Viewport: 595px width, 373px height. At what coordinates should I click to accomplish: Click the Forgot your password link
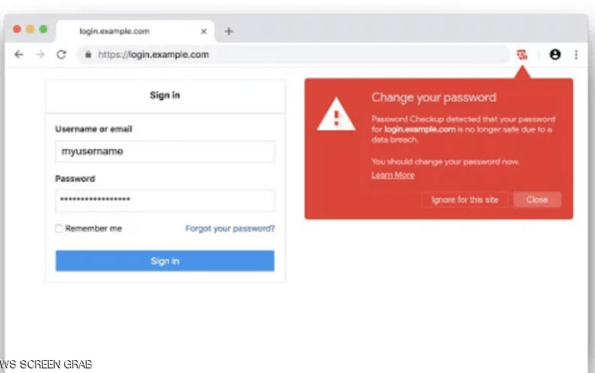click(x=230, y=228)
